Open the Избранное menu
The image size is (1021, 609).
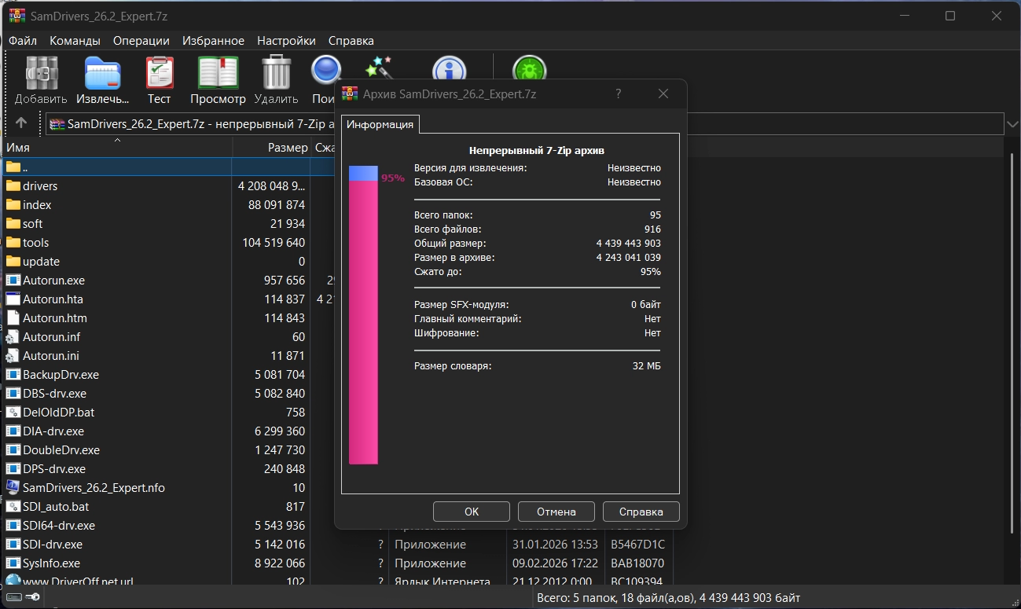[x=213, y=40]
